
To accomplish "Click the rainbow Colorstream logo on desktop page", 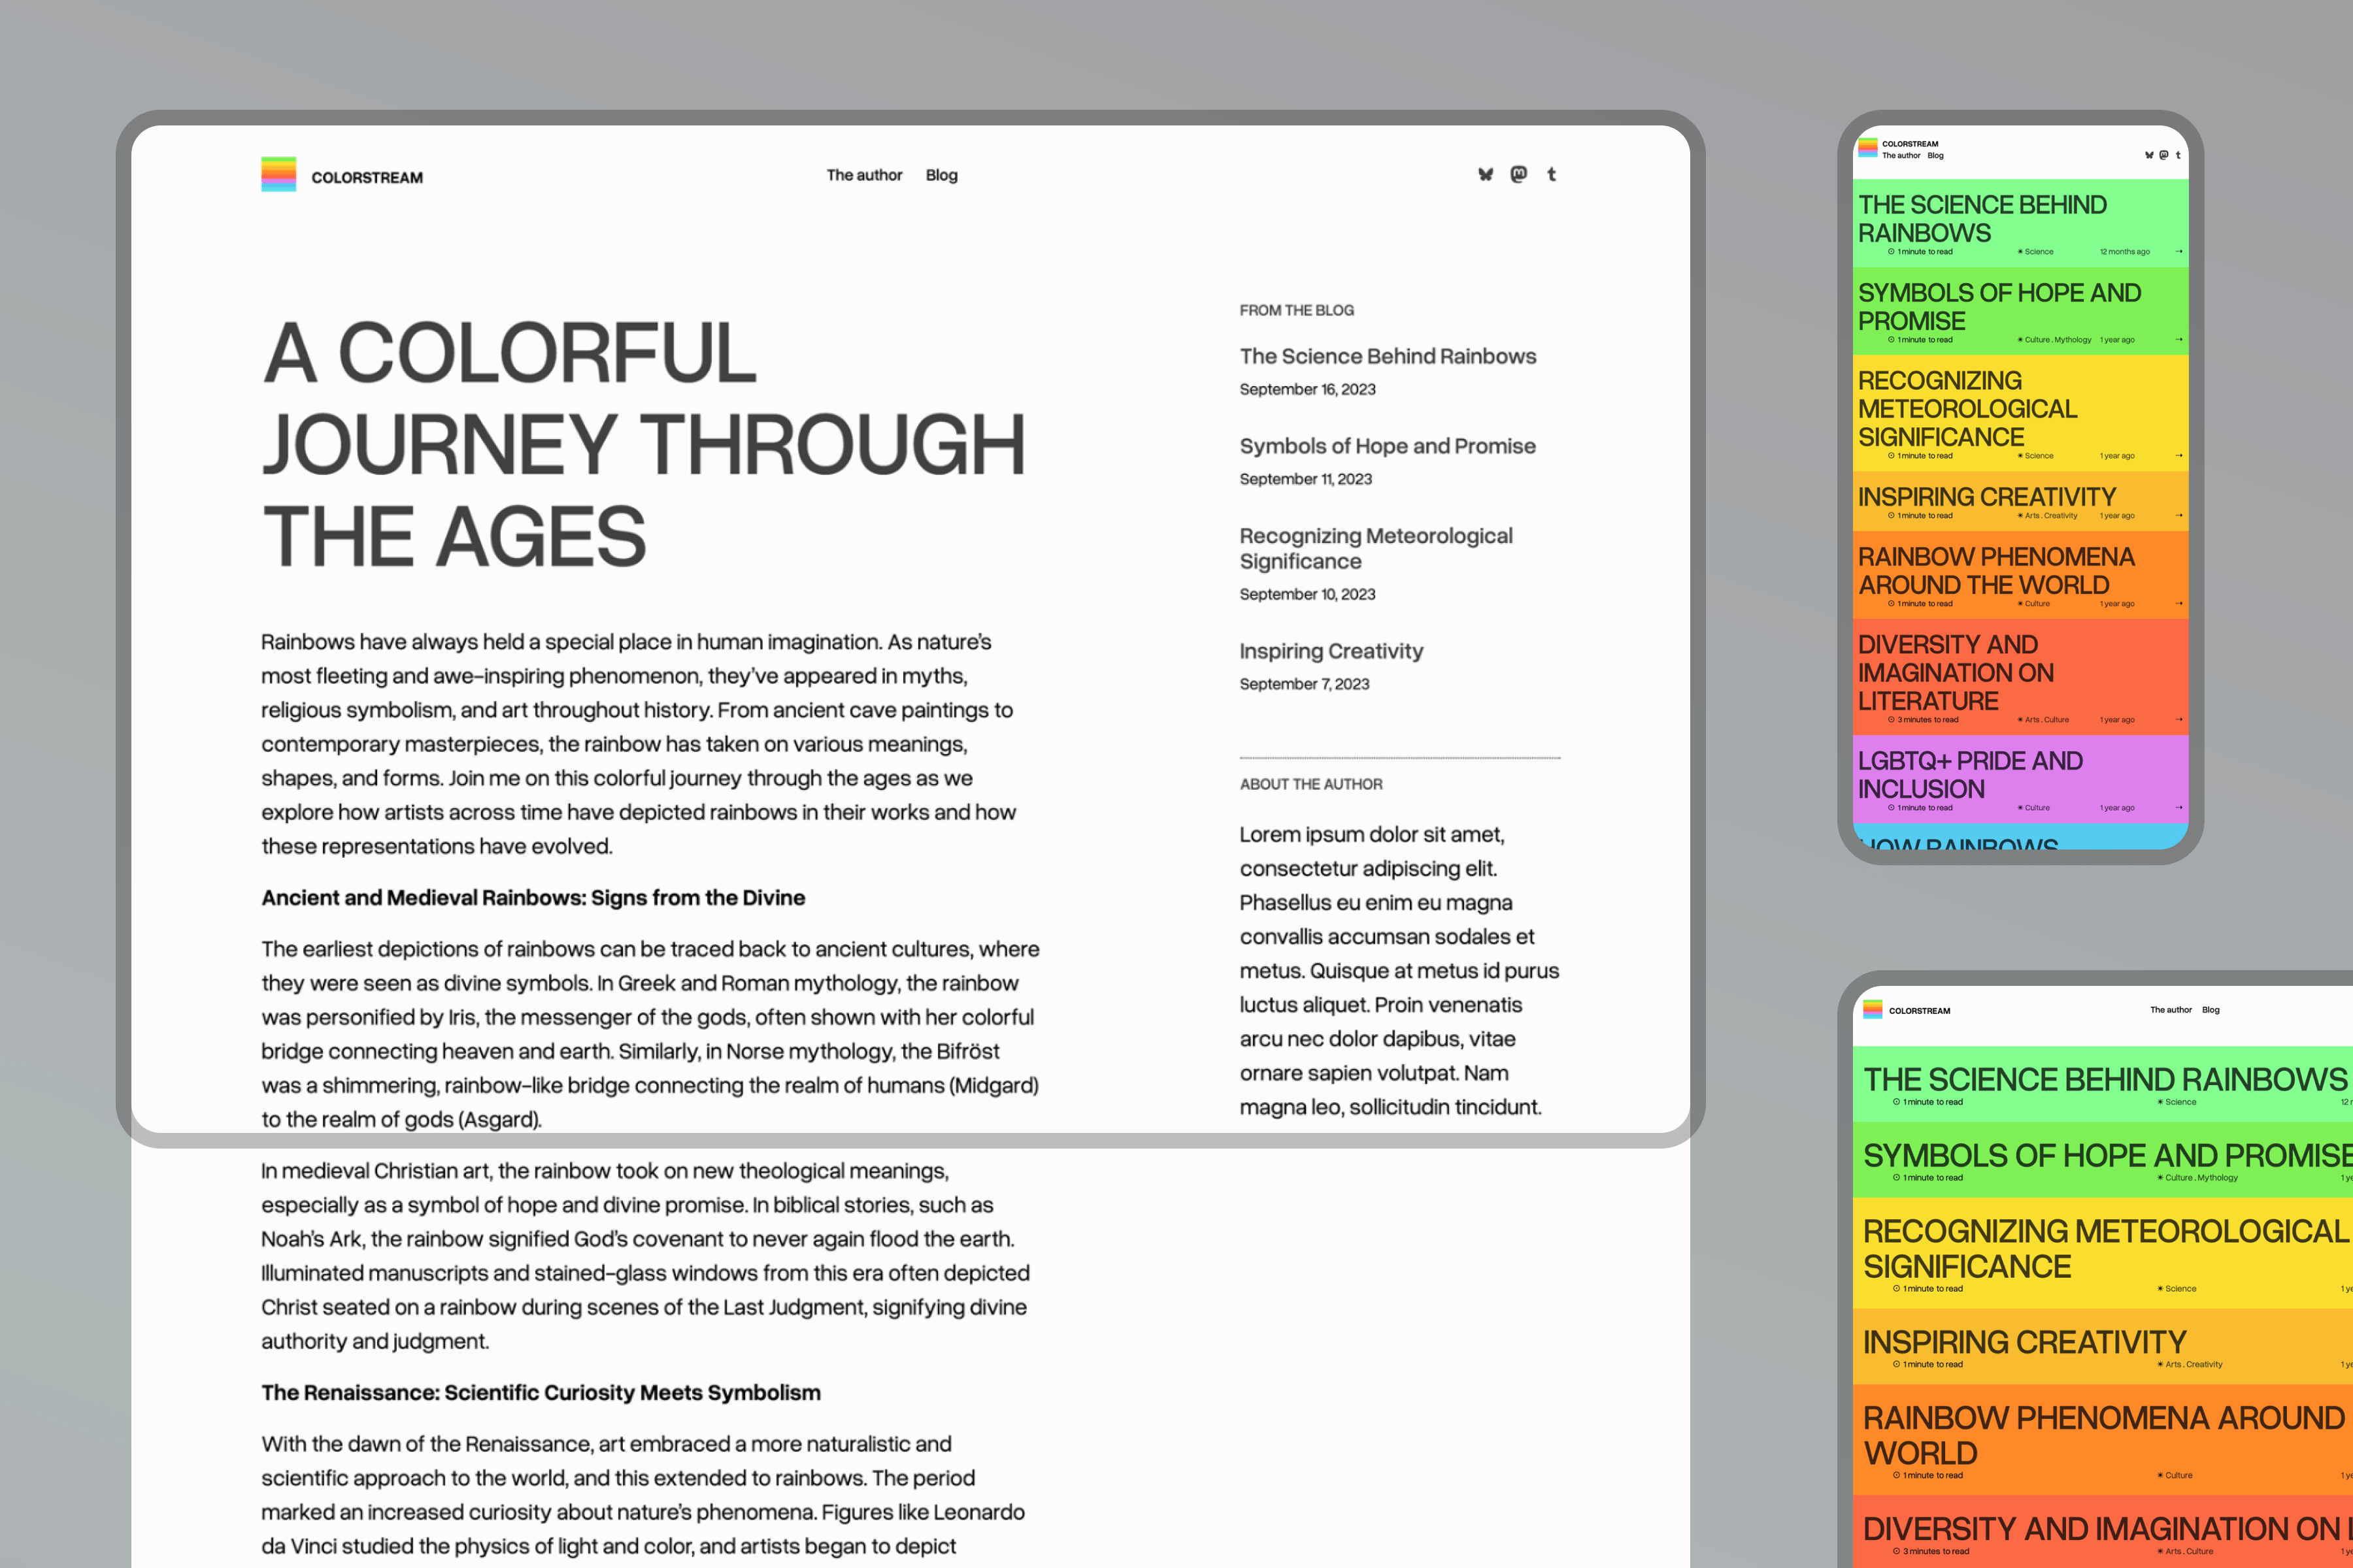I will pos(278,174).
